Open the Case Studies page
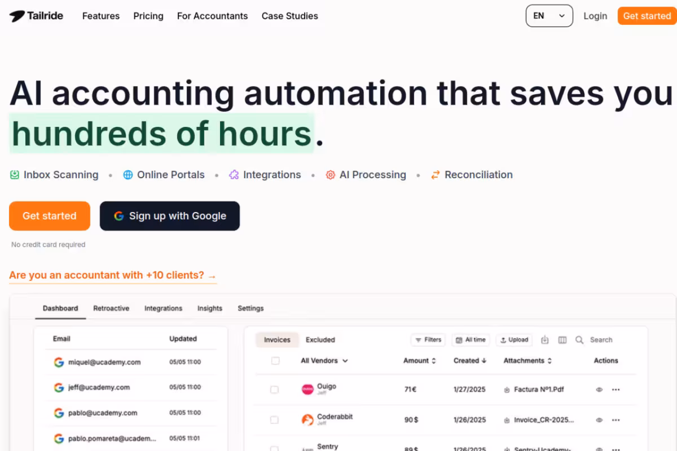The height and width of the screenshot is (451, 677). pyautogui.click(x=290, y=16)
